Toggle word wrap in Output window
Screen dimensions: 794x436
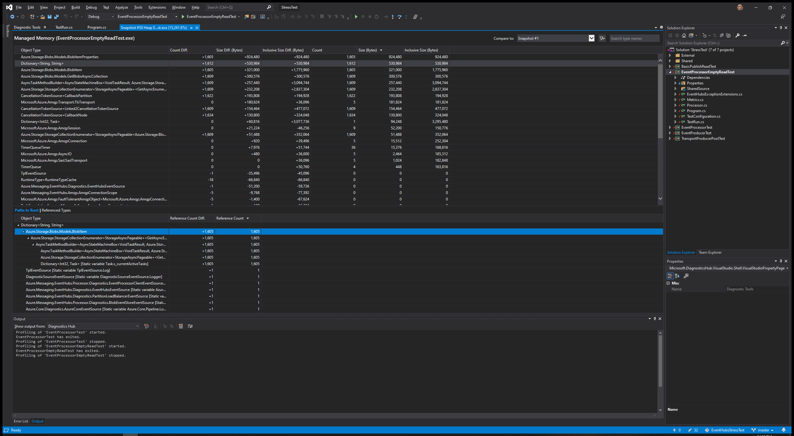coord(190,326)
